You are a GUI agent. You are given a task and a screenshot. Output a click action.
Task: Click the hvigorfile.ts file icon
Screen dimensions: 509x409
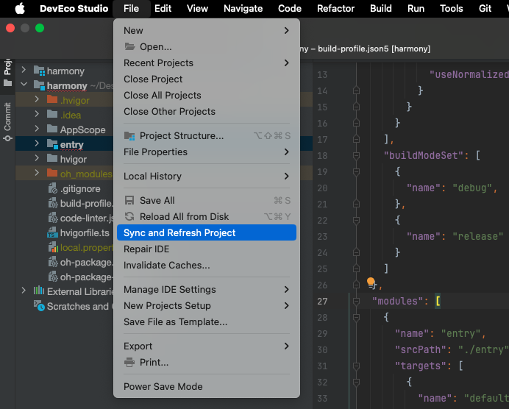click(x=53, y=232)
